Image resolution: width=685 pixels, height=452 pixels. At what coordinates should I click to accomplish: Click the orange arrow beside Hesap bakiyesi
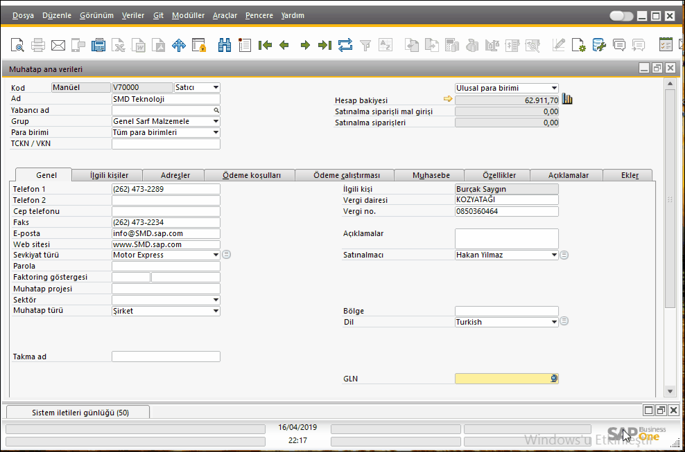point(448,100)
